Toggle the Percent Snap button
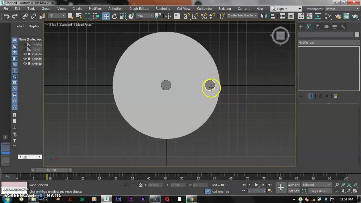The height and width of the screenshot is (203, 361). tap(204, 16)
